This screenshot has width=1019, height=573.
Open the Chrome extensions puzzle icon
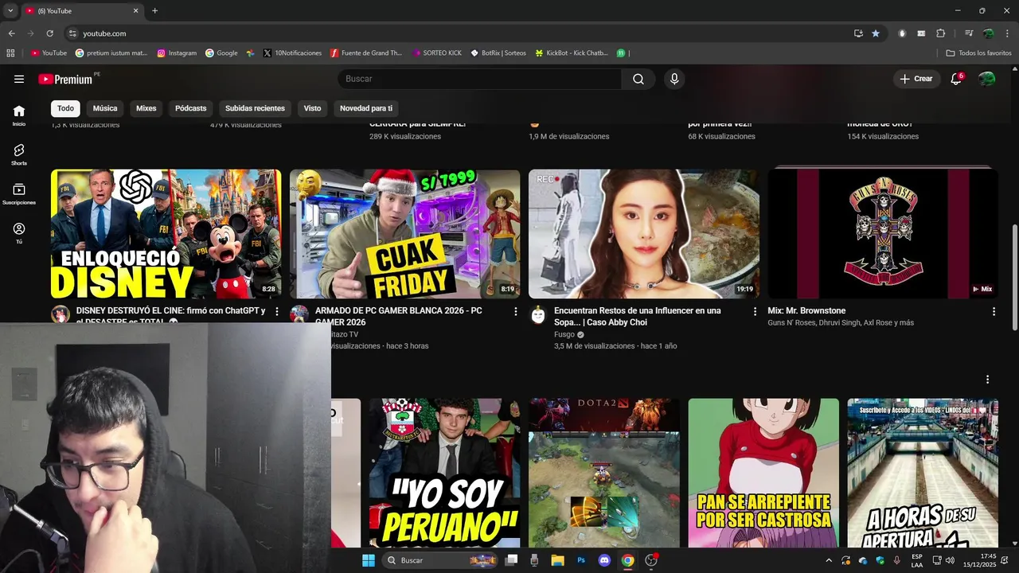tap(941, 33)
